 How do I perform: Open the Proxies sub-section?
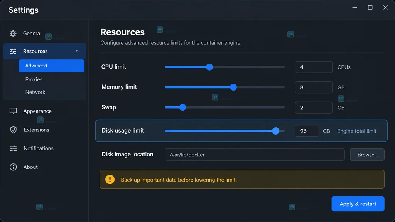click(34, 79)
